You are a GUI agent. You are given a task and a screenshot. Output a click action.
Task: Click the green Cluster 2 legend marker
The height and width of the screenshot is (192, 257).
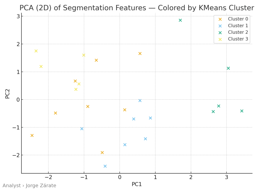220,32
